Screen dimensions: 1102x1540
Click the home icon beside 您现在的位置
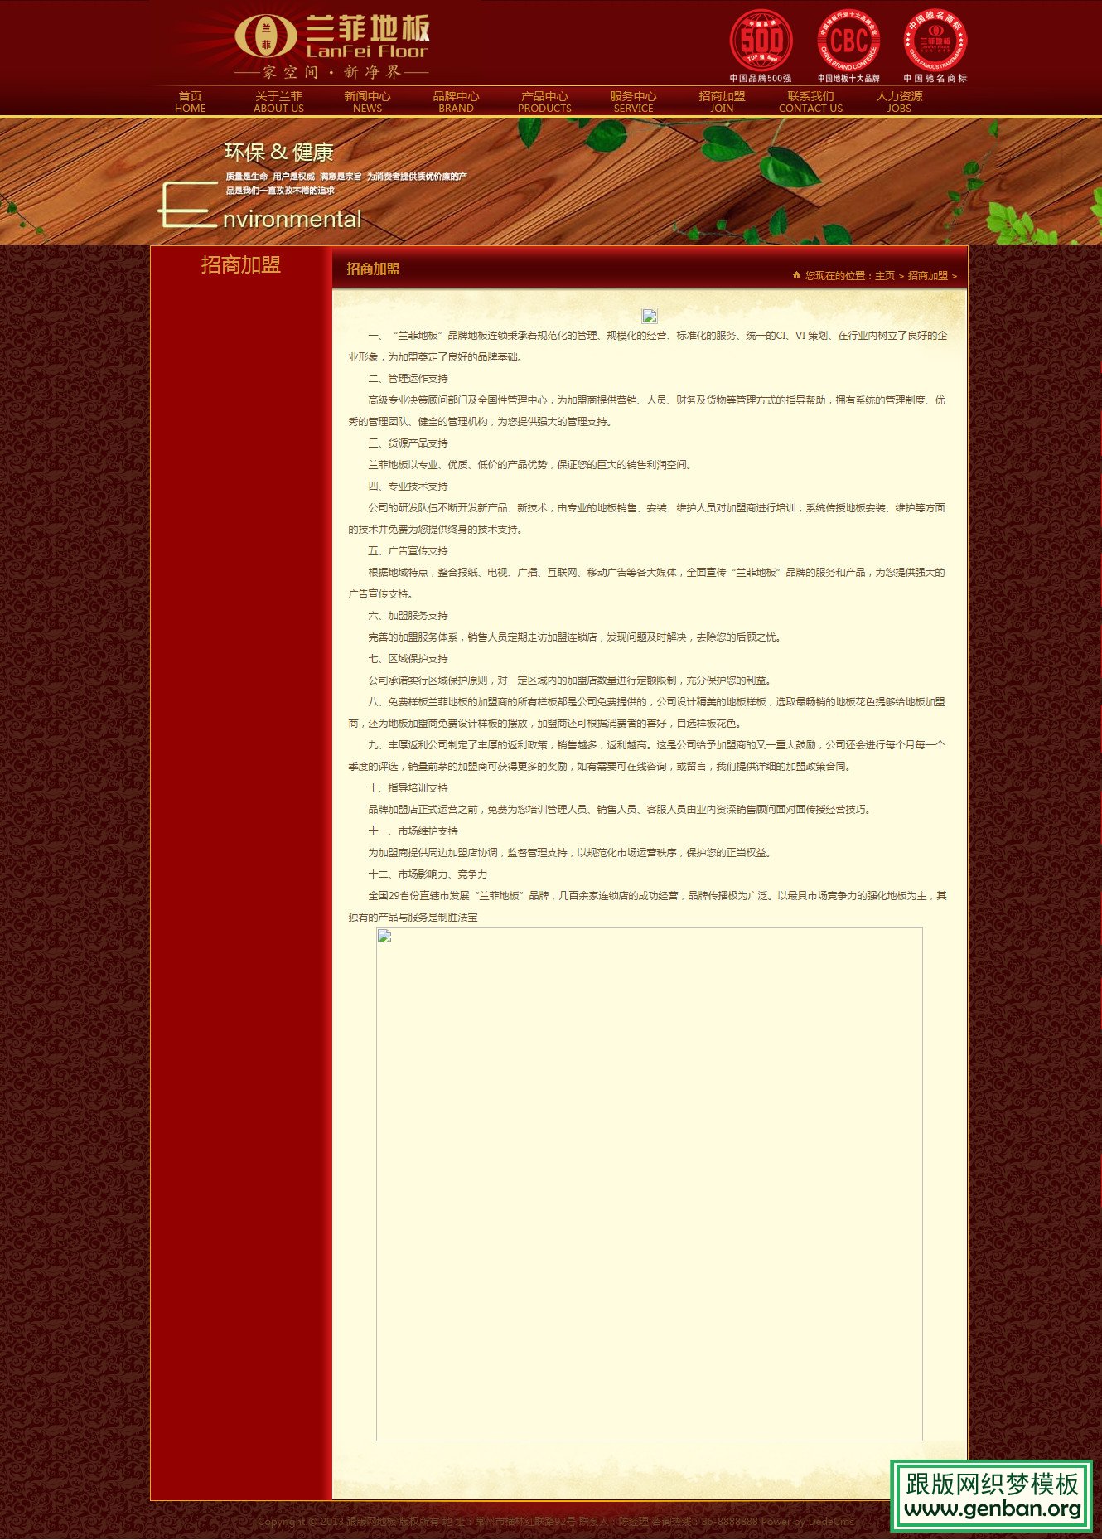coord(796,275)
